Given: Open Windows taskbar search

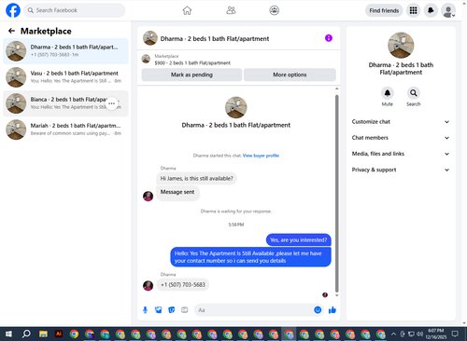Looking at the screenshot, I should click(26, 334).
